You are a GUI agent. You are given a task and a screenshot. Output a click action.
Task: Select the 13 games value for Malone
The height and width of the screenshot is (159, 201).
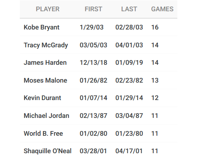tap(155, 80)
